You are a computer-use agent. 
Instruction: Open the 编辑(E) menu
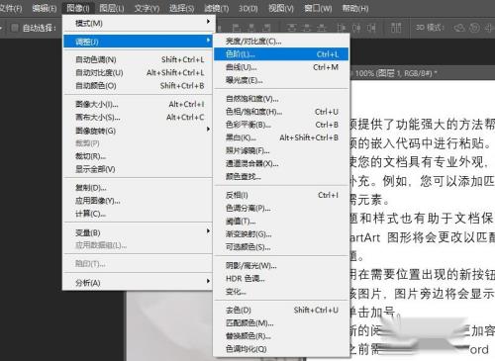point(45,8)
